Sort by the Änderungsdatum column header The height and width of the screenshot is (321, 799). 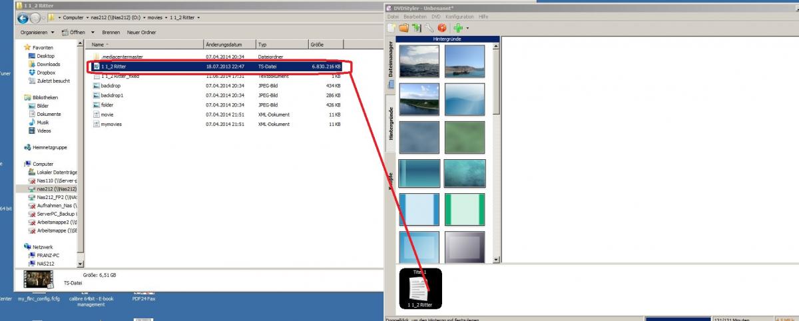tap(222, 45)
